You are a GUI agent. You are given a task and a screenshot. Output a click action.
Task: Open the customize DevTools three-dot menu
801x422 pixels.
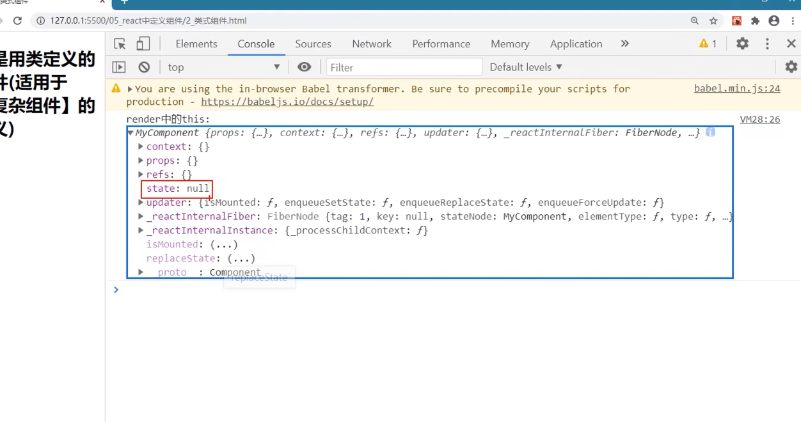(767, 43)
